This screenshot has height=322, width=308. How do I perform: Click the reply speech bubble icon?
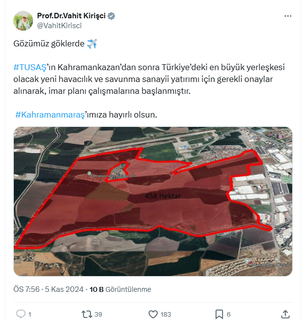pos(21,314)
